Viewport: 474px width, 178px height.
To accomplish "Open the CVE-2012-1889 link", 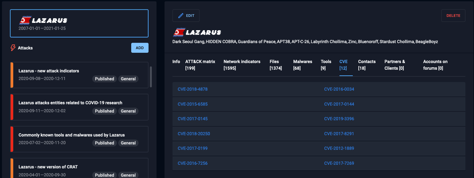I will 339,148.
